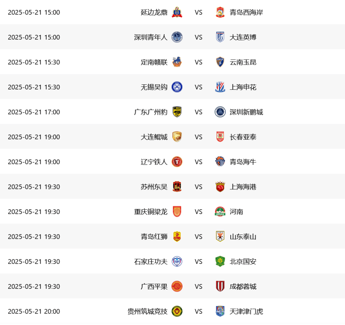Click VS in 苏州东吴 versus 上海海港 row
Viewport: 345px width, 325px height.
point(198,187)
